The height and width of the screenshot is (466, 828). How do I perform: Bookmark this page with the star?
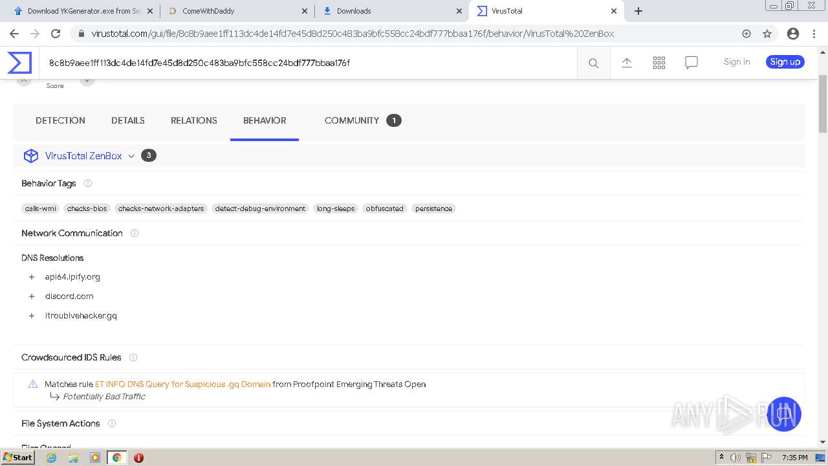coord(767,34)
